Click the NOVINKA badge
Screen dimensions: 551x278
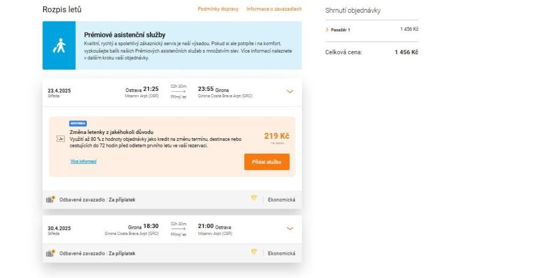[x=78, y=124]
